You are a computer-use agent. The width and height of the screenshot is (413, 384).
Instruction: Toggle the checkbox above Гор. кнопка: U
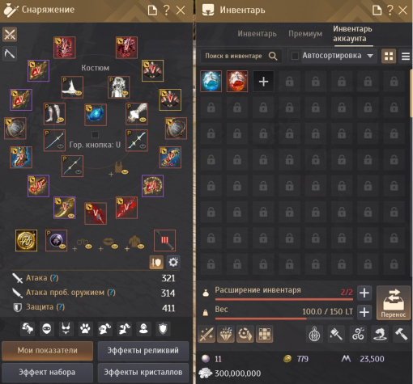[x=95, y=134]
